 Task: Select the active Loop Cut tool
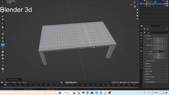(3, 45)
